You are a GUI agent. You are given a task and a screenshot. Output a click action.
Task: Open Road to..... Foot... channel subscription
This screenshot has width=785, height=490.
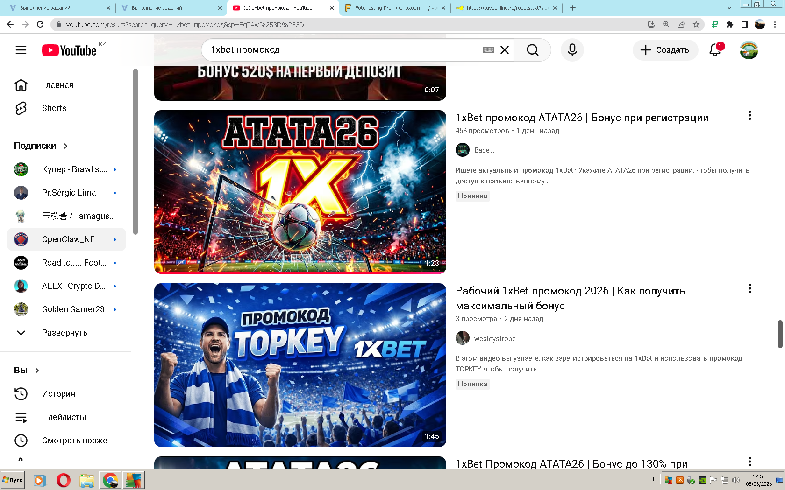tap(66, 263)
